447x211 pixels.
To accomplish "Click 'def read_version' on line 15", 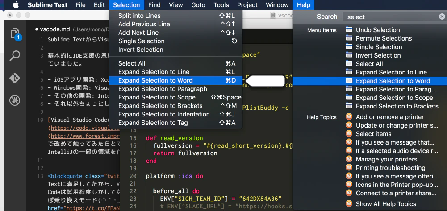I will (x=175, y=138).
